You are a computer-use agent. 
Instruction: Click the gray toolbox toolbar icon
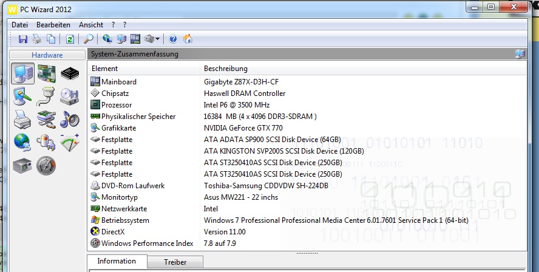click(x=149, y=39)
